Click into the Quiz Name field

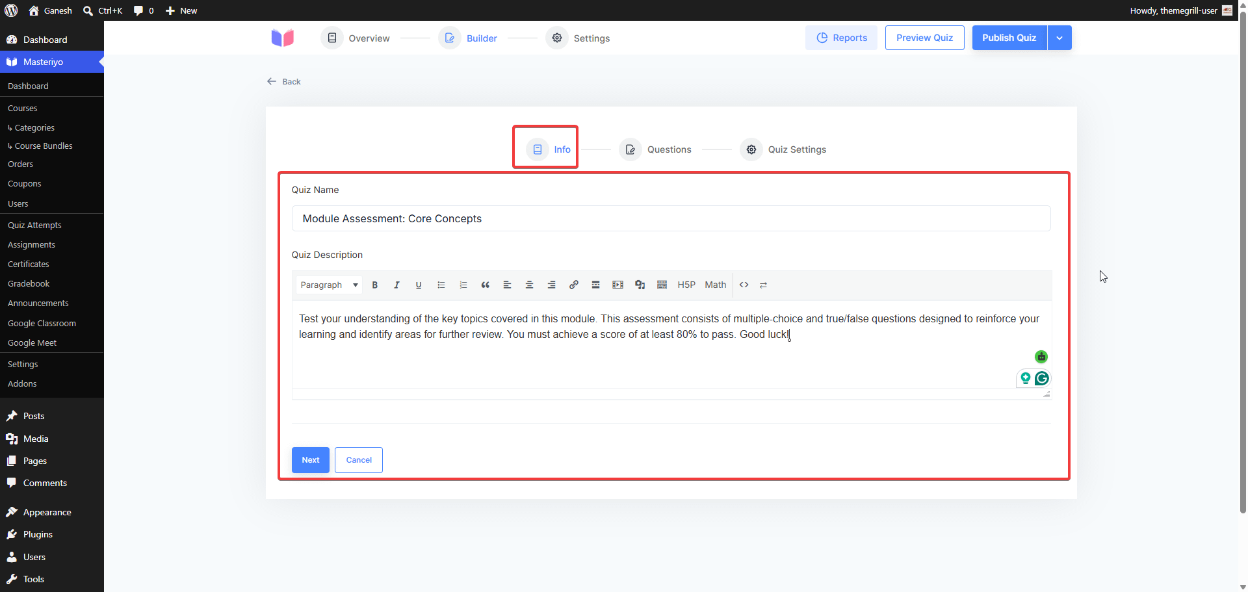(671, 218)
